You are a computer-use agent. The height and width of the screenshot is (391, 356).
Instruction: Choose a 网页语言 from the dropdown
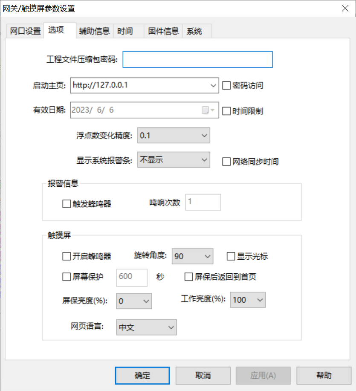[146, 327]
